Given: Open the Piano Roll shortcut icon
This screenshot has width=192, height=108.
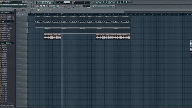Looking at the screenshot, I should [x=100, y=2].
